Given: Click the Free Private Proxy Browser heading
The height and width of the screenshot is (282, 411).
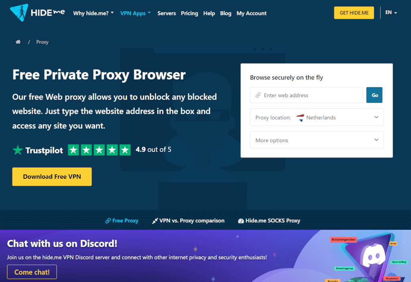Looking at the screenshot, I should coord(99,75).
